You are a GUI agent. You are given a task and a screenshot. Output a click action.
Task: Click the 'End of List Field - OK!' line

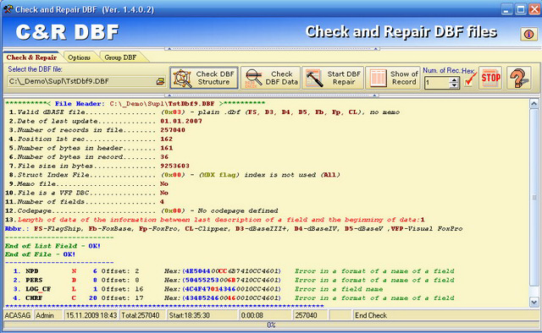point(53,246)
